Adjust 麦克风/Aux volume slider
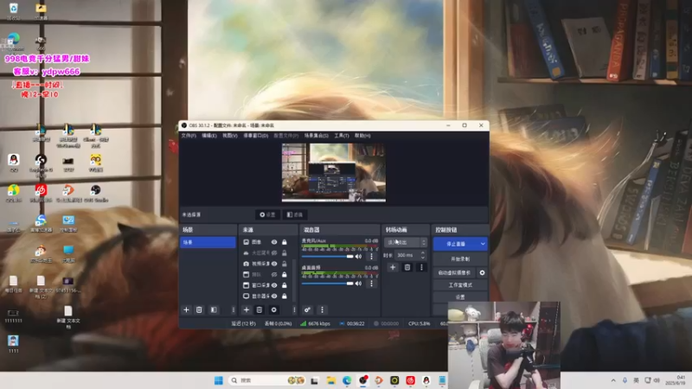The width and height of the screenshot is (692, 389). (328, 256)
